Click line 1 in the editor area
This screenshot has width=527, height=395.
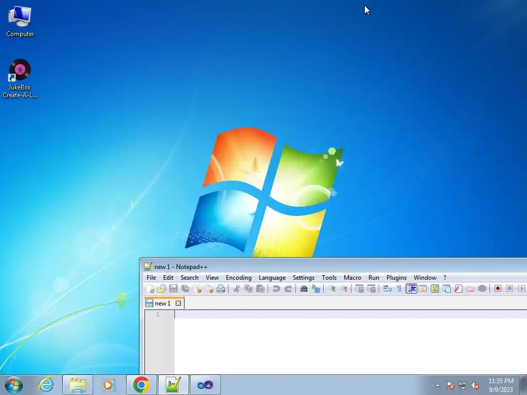click(x=350, y=314)
